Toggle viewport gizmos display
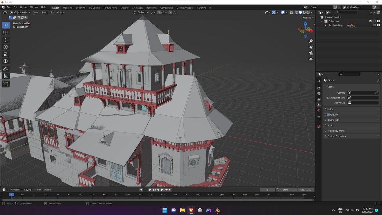This screenshot has width=382, height=215. point(273,12)
